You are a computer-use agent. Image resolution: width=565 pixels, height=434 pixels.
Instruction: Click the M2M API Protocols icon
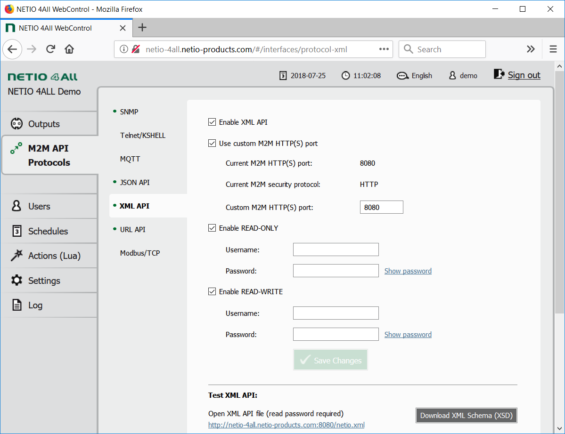click(16, 148)
